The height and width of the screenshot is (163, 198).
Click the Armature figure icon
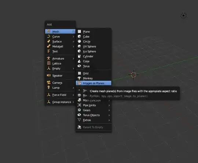(49, 58)
